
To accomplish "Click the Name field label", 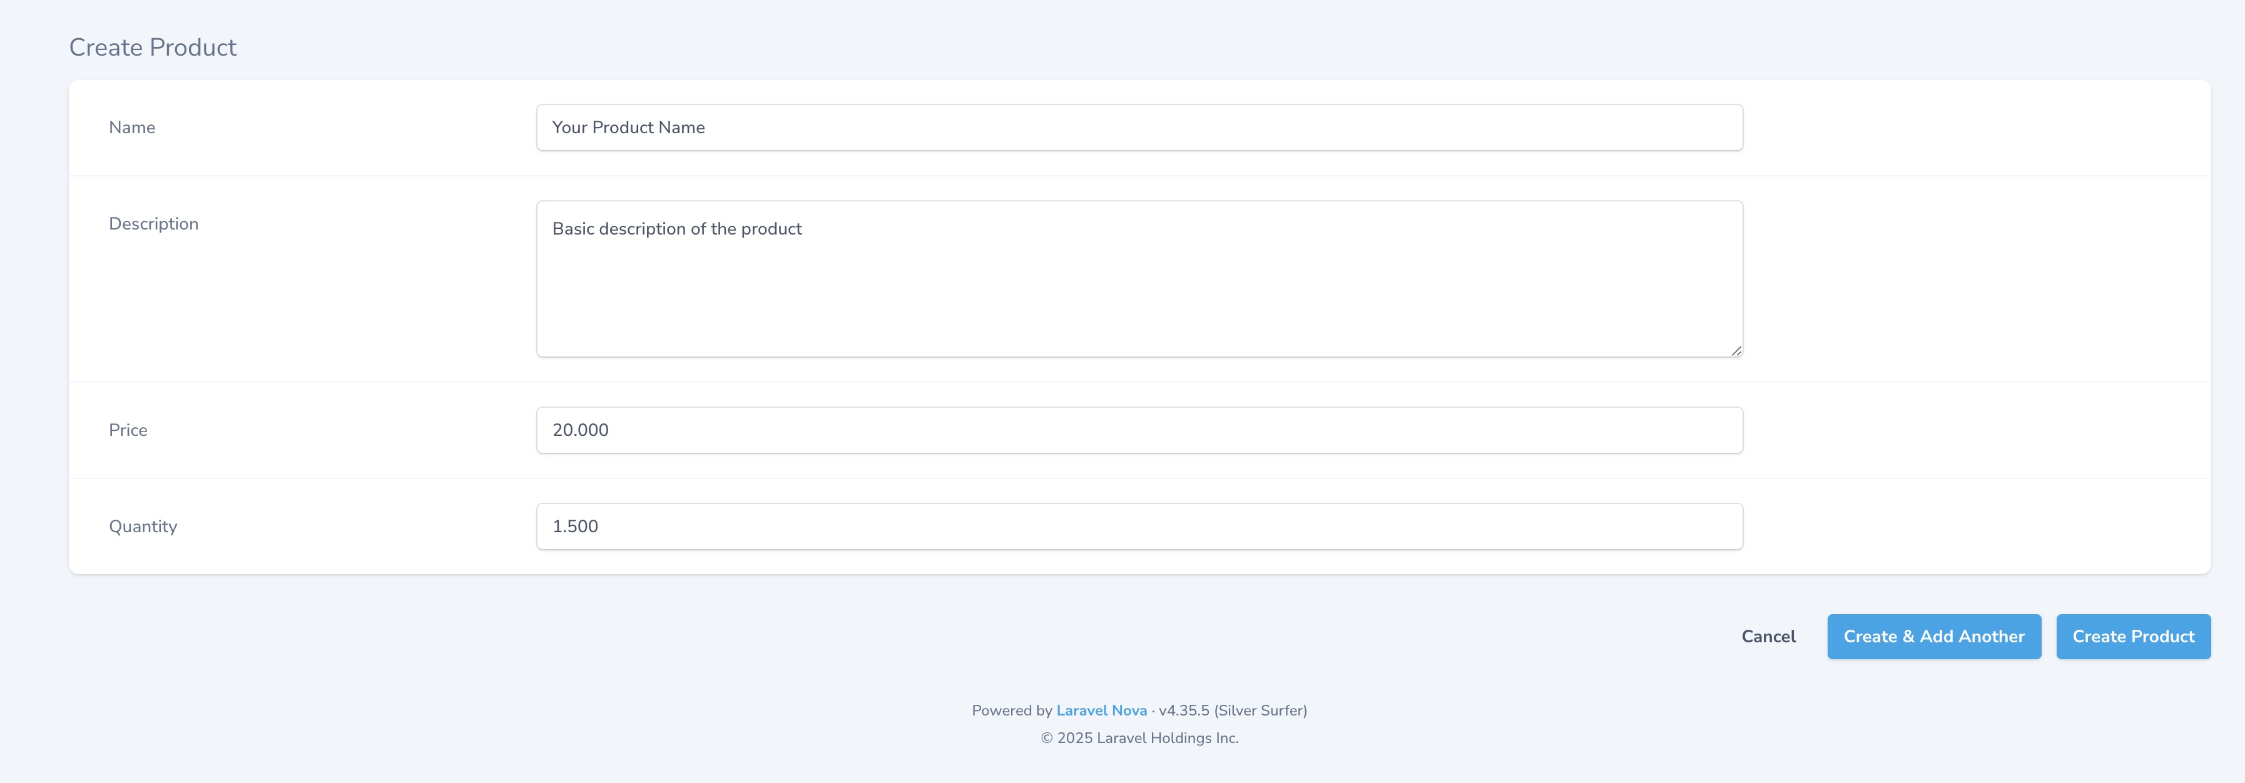I will pos(131,127).
